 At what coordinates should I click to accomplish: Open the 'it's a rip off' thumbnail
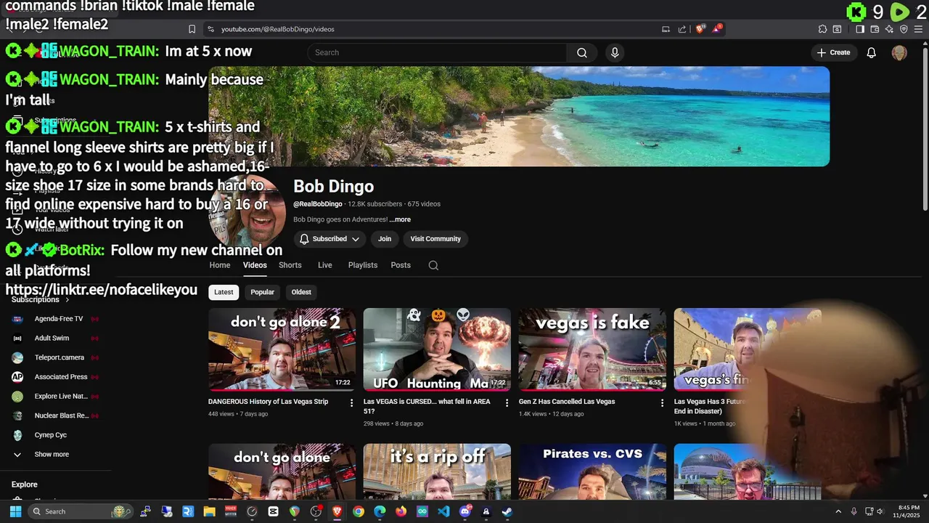[x=437, y=471]
